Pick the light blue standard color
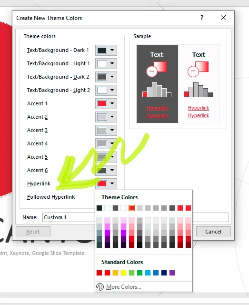249x305 pixels. tap(148, 273)
